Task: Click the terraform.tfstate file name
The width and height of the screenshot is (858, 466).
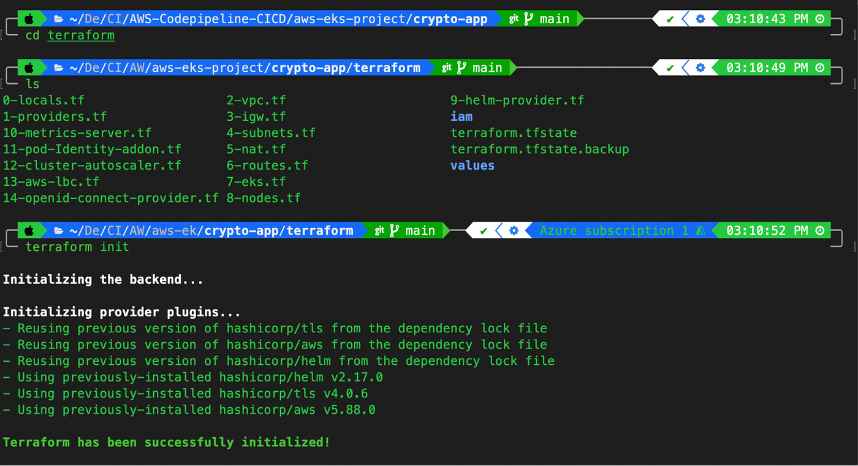Action: tap(514, 133)
